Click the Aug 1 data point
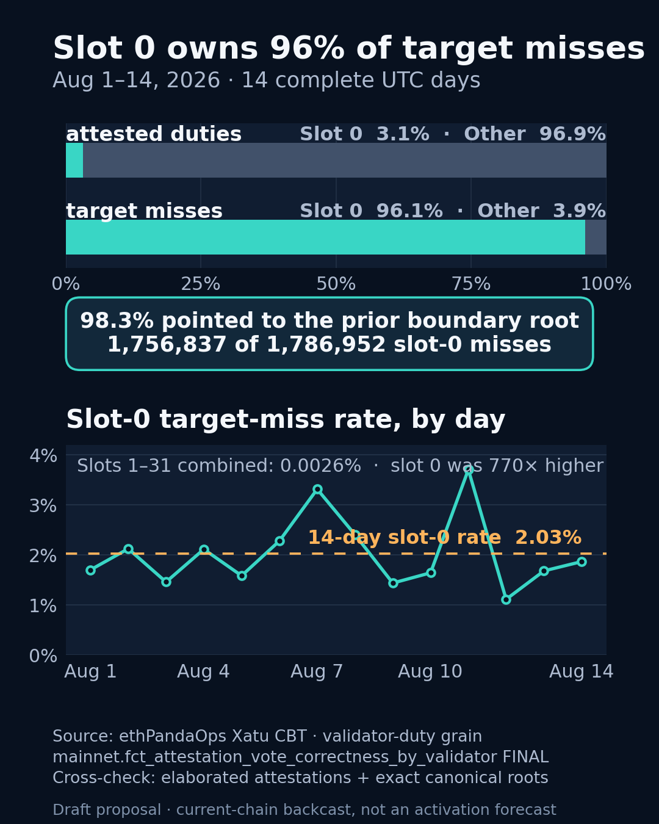The width and height of the screenshot is (659, 824). pos(90,570)
